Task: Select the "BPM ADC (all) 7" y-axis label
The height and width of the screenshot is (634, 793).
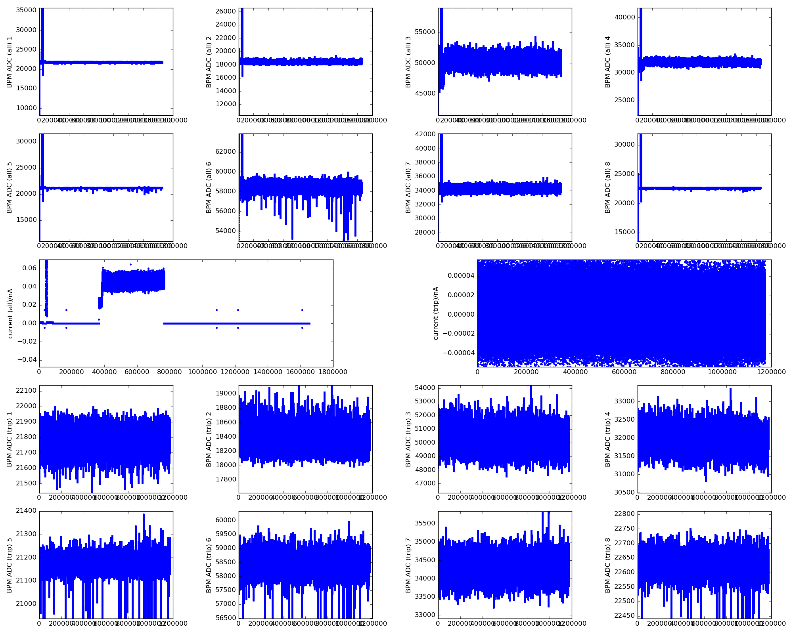Action: (408, 187)
